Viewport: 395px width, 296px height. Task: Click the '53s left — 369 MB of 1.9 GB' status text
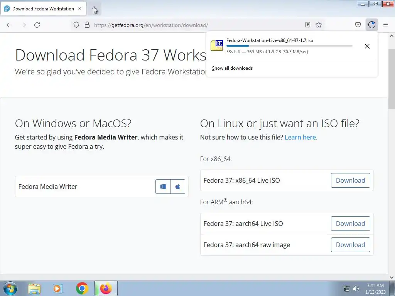(267, 52)
